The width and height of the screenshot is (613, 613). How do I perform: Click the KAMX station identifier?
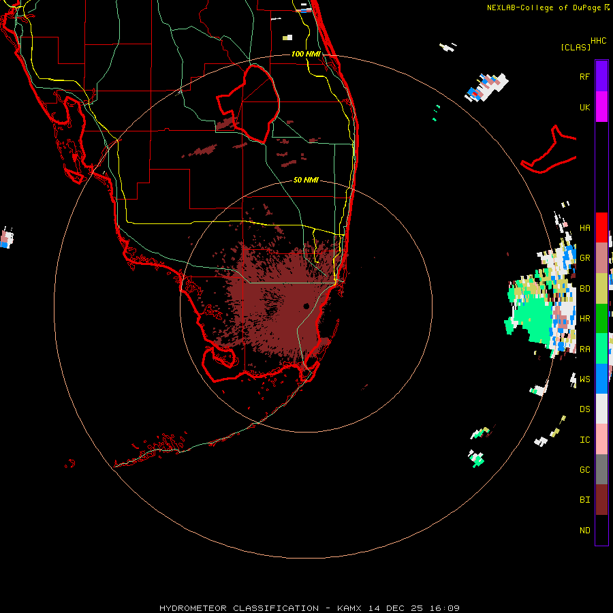tap(349, 608)
